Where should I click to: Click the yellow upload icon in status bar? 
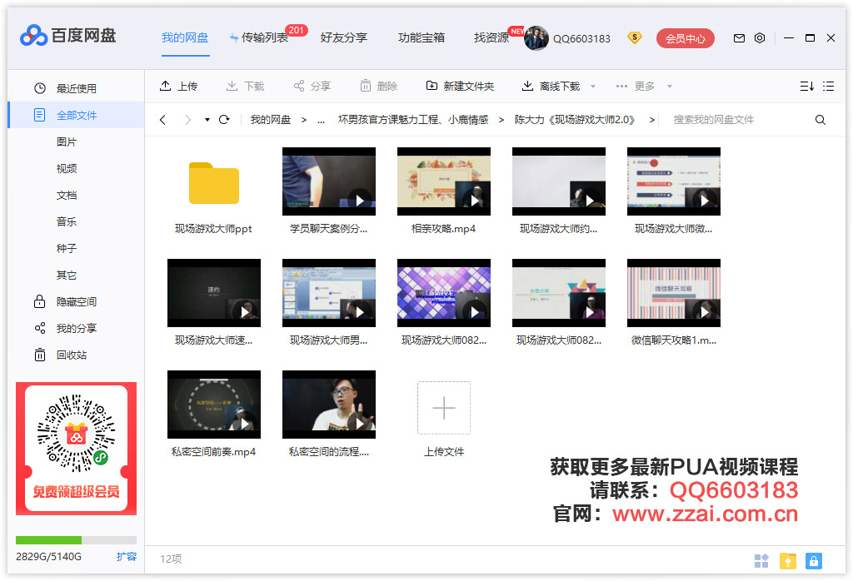click(x=788, y=560)
